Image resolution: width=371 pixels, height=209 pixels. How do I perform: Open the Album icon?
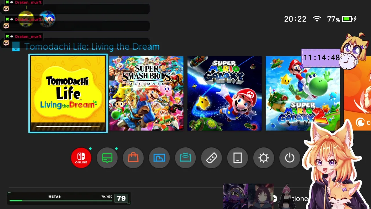(159, 158)
